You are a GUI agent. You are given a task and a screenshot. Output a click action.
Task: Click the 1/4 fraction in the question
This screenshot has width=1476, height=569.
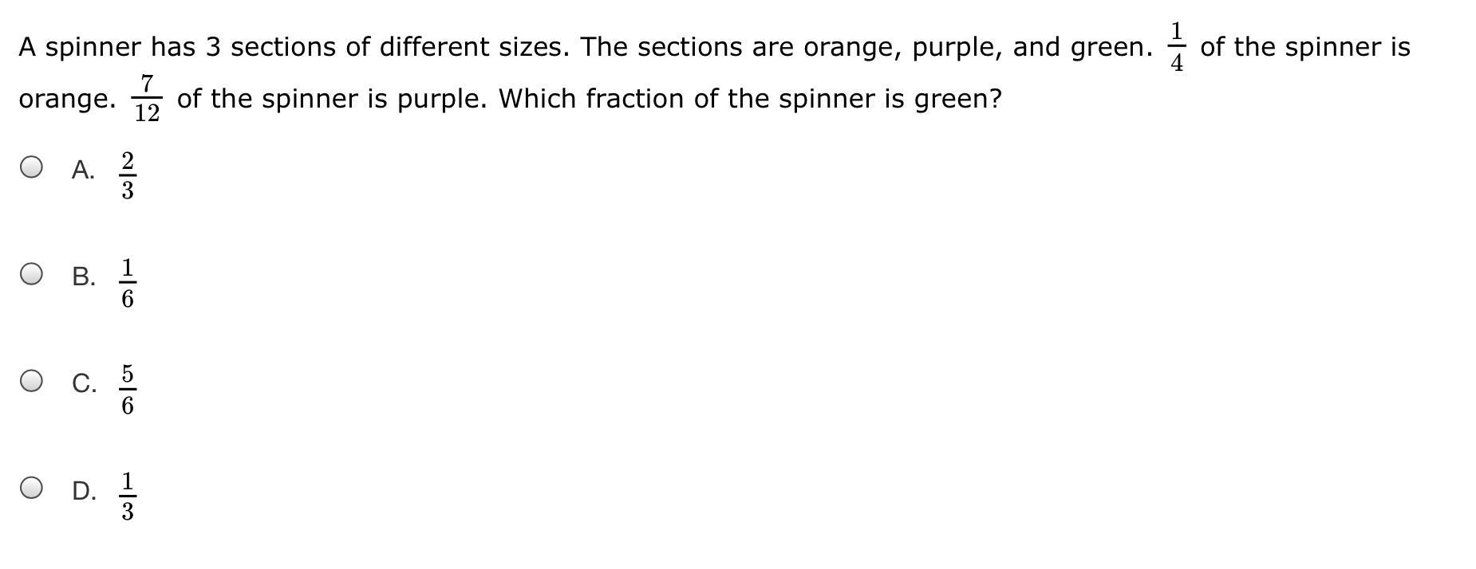pos(1176,47)
